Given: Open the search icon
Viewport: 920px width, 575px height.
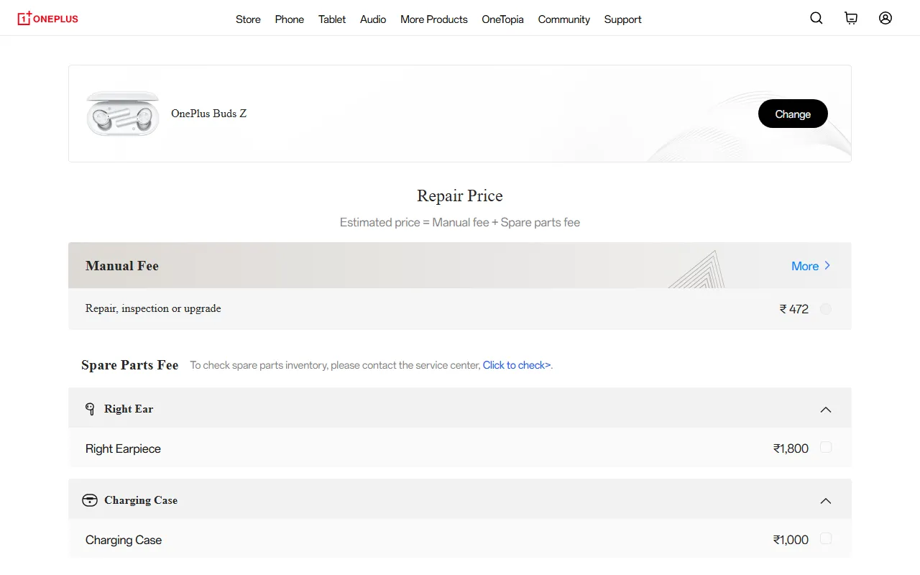Looking at the screenshot, I should [x=816, y=19].
